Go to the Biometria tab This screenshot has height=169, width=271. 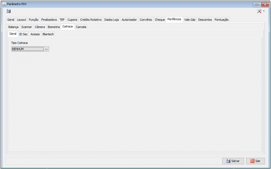(54, 27)
